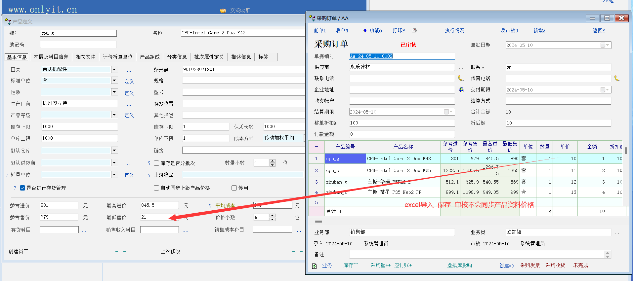Click the refresh document icon left of 业务
Viewport: 633px width, 281px height.
click(x=315, y=266)
